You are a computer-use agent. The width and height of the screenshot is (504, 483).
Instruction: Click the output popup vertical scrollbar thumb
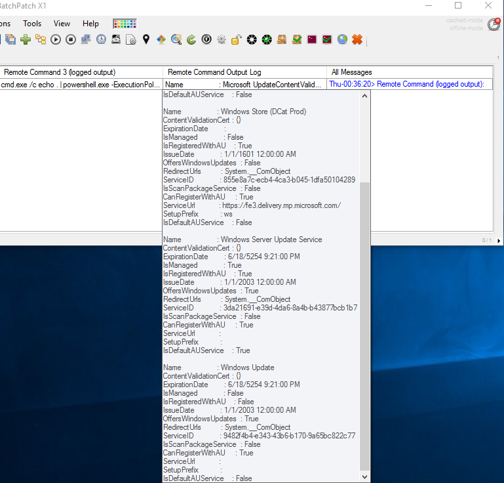[x=365, y=326]
